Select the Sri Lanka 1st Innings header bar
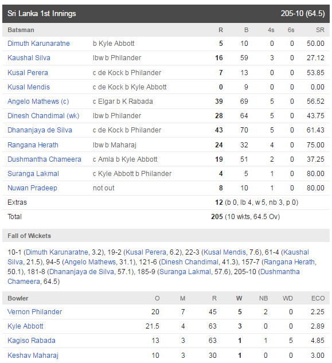Viewport: 332px width, 363px height. pyautogui.click(x=166, y=14)
